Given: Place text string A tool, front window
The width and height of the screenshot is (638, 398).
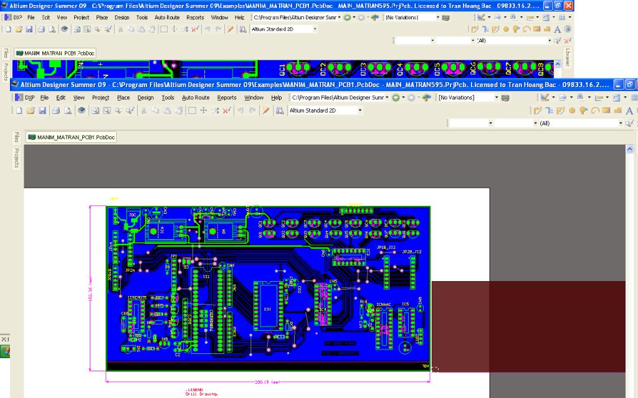Looking at the screenshot, I should (629, 111).
